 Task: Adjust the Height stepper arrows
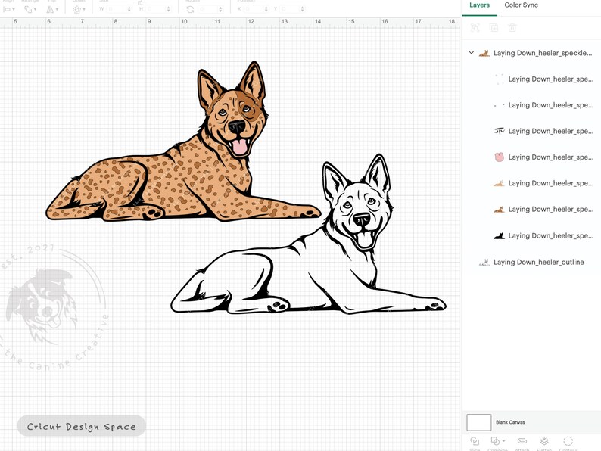168,9
